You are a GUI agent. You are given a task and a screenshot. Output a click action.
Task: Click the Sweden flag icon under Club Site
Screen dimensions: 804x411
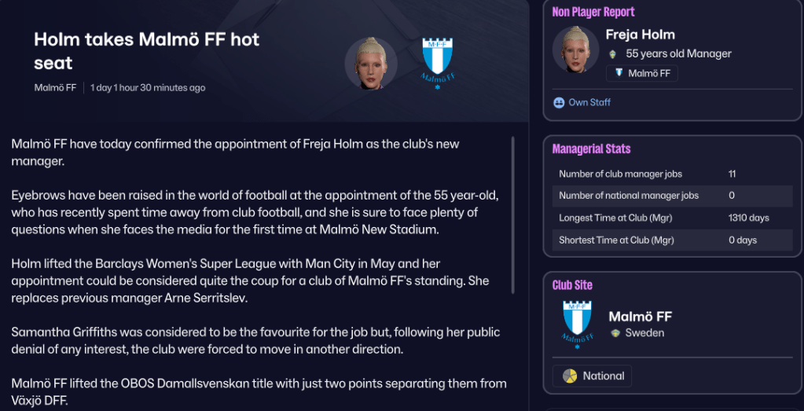(615, 333)
